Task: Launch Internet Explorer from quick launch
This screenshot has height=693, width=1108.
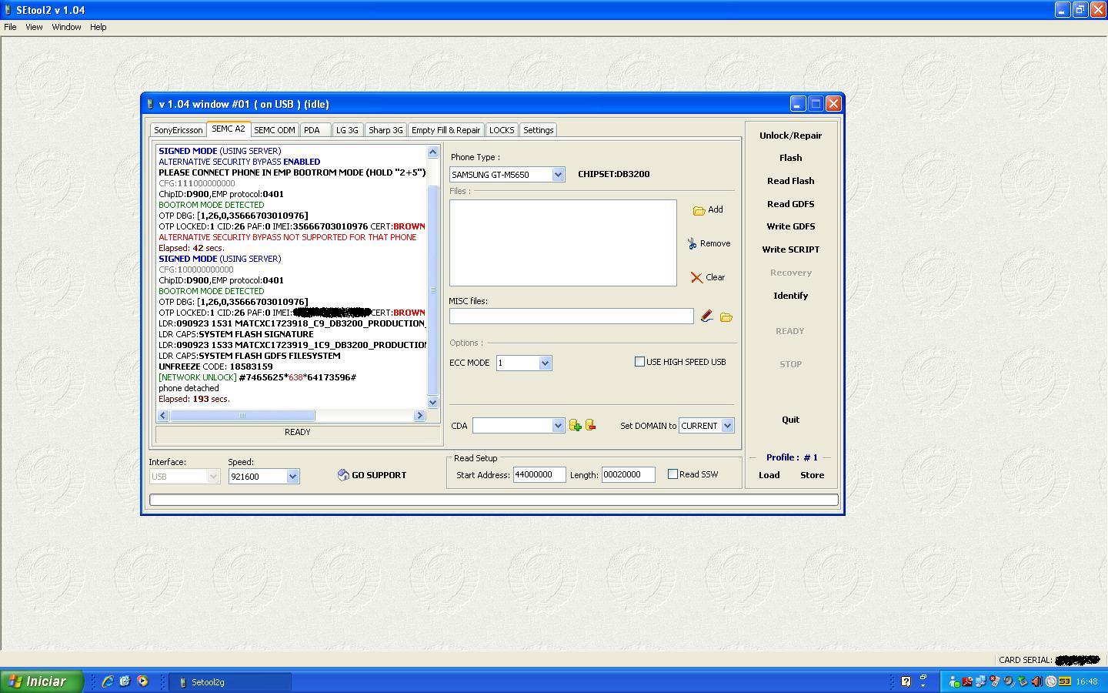Action: [108, 681]
